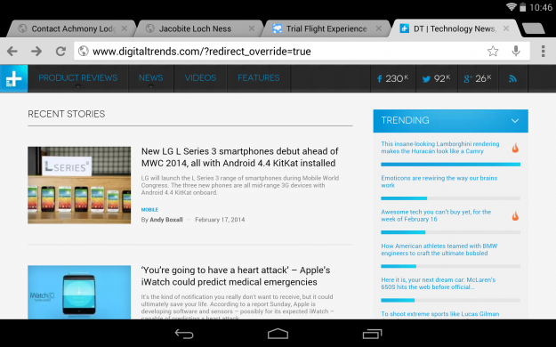
Task: Click popularity bar under Emoticons story
Action: coord(450,198)
